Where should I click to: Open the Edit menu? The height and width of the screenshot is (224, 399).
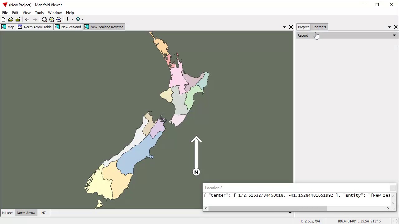pyautogui.click(x=15, y=13)
